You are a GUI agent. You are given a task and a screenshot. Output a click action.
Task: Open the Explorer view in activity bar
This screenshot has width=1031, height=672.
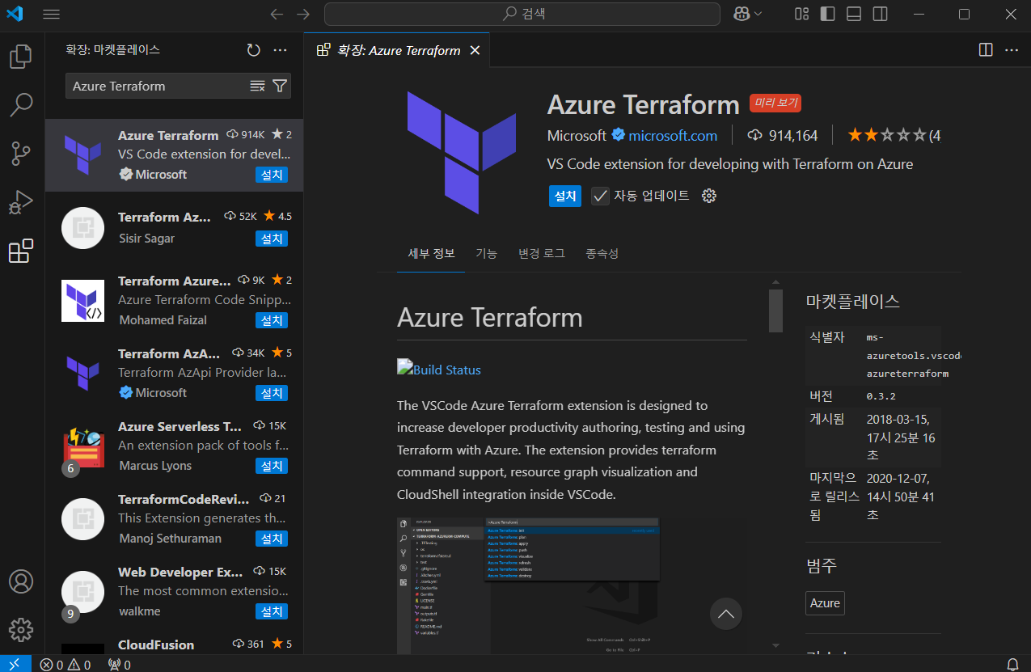[21, 57]
